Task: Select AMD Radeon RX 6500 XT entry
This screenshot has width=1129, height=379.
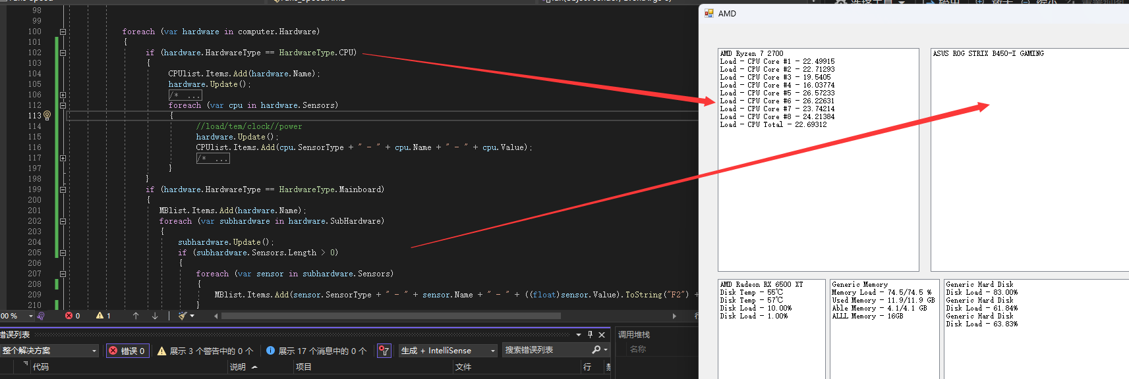Action: [762, 284]
